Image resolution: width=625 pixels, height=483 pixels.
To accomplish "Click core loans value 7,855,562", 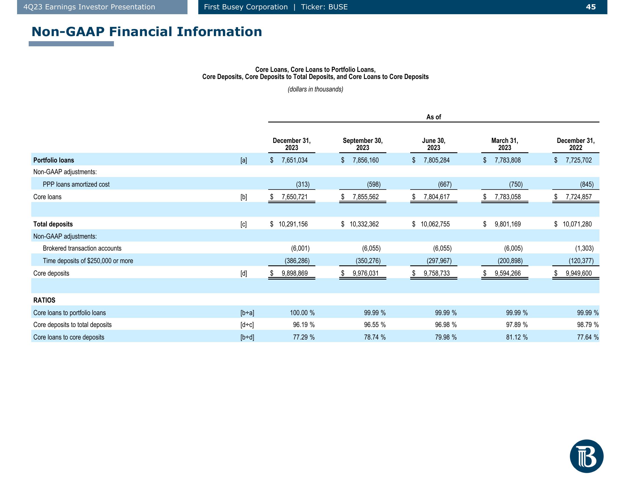I will pos(365,197).
